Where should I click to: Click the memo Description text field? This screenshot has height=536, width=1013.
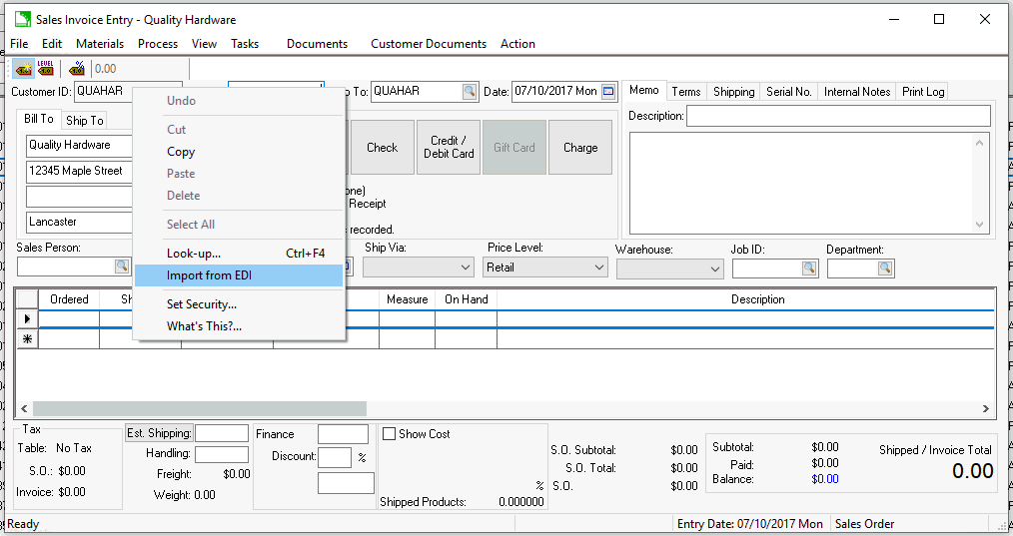pos(837,116)
